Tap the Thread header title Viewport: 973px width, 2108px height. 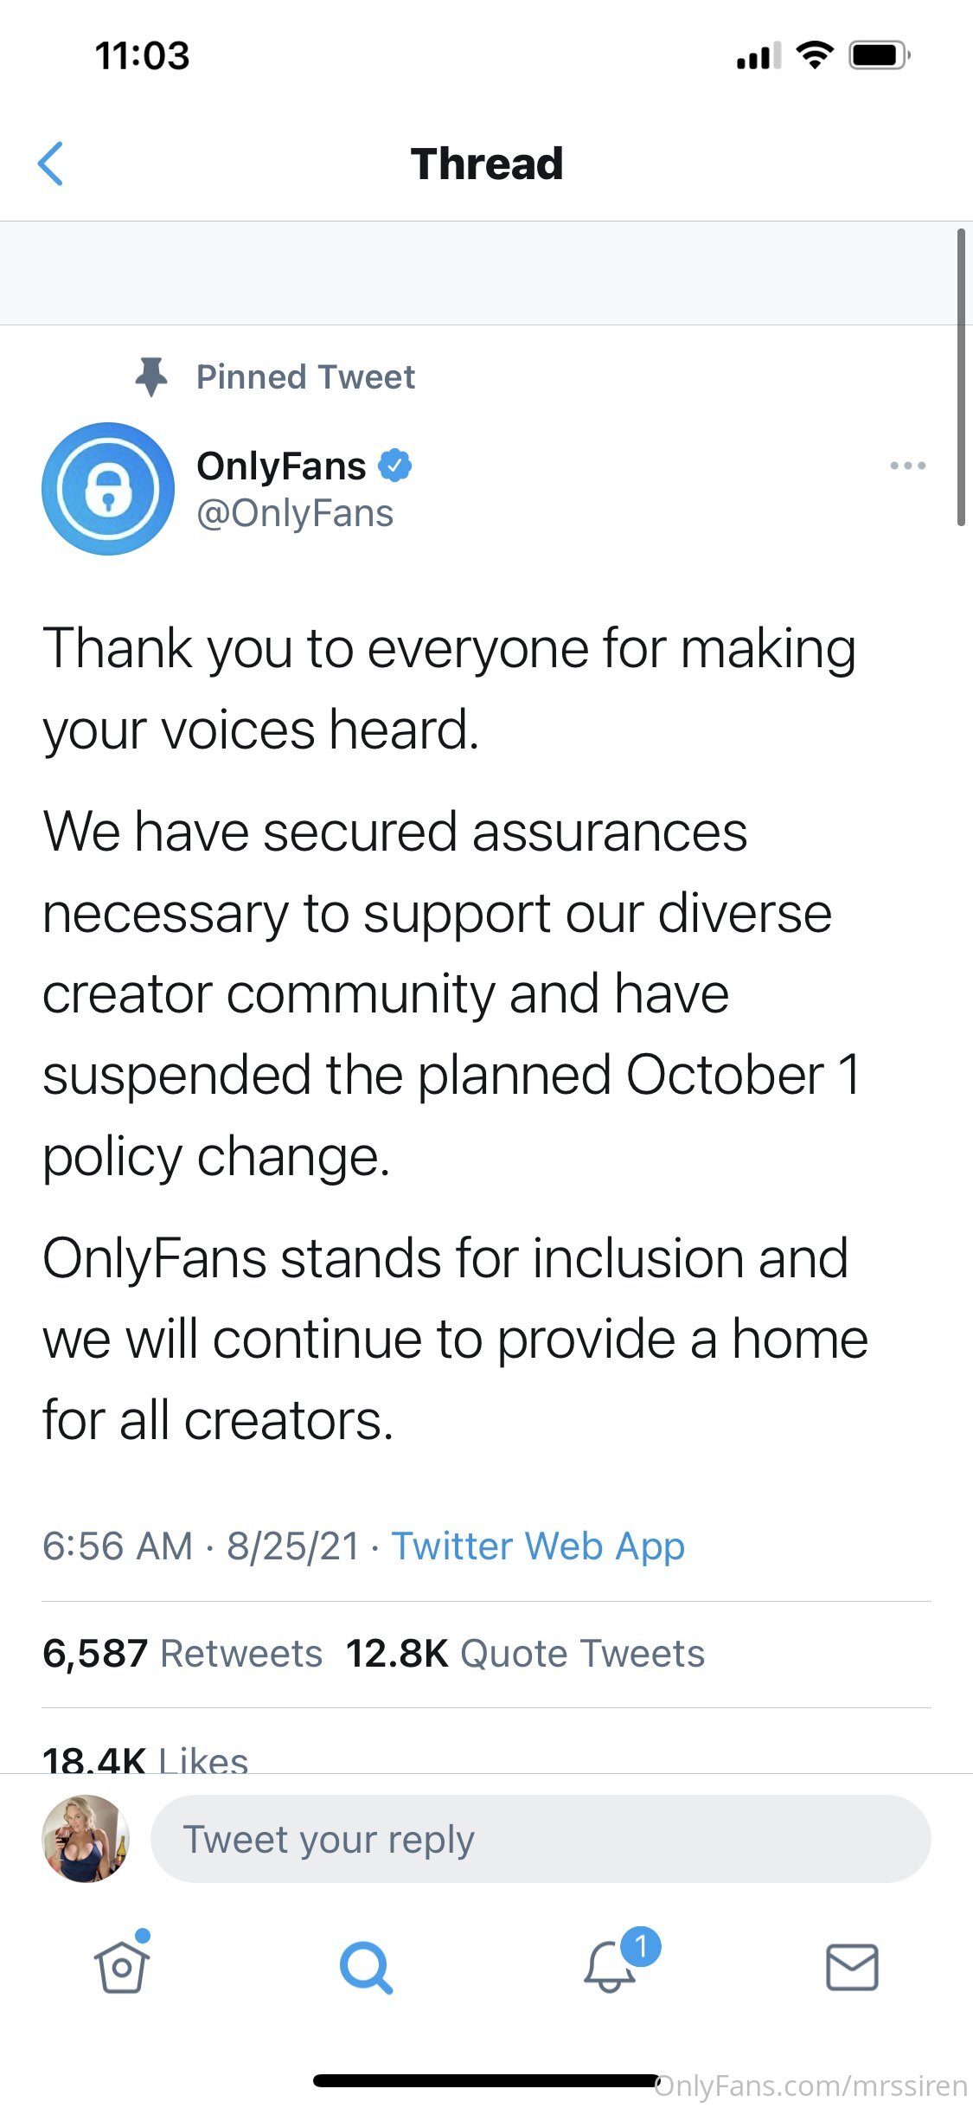(x=487, y=164)
